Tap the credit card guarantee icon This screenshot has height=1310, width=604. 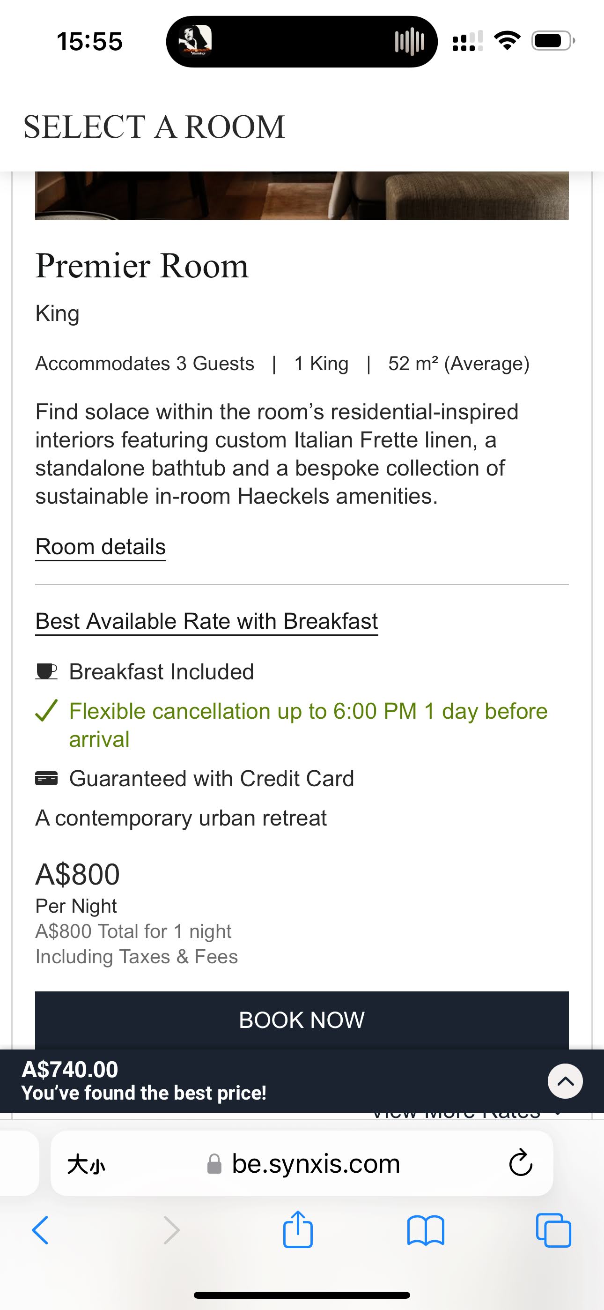pyautogui.click(x=46, y=779)
